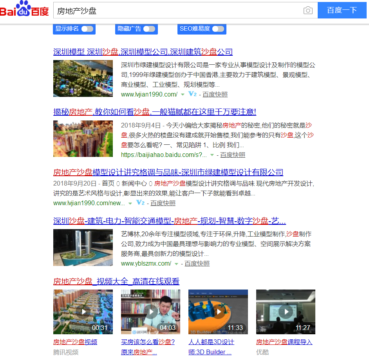
Task: Play the 04:03 video thumbnail
Action: click(x=150, y=312)
